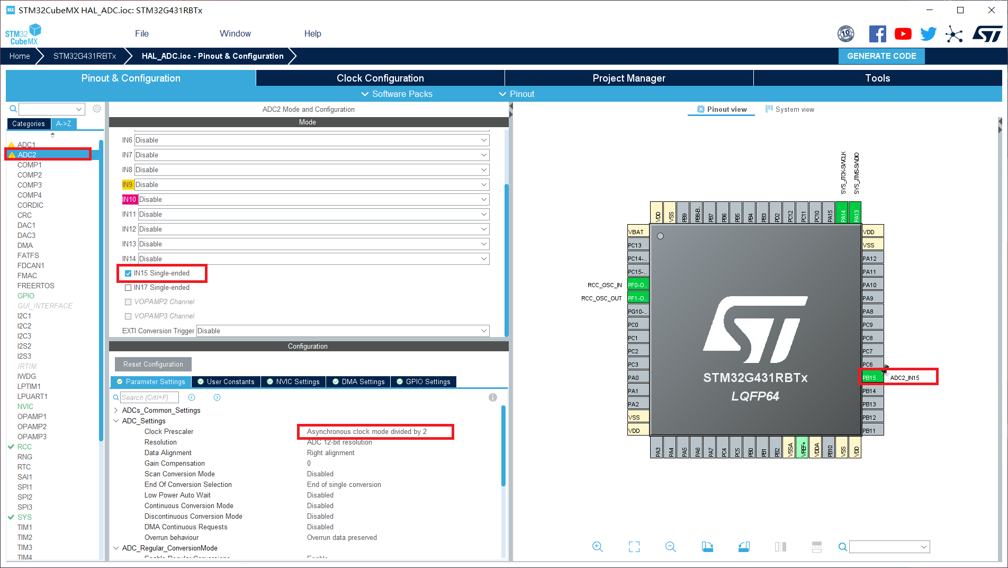Open the Window menu

[x=235, y=33]
